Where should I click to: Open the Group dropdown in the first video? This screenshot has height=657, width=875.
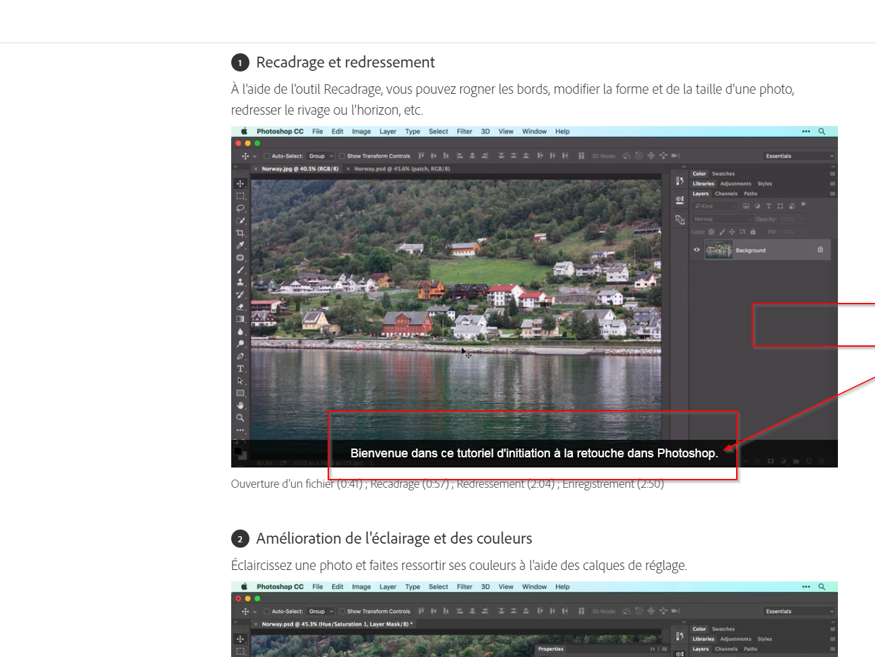coord(321,156)
